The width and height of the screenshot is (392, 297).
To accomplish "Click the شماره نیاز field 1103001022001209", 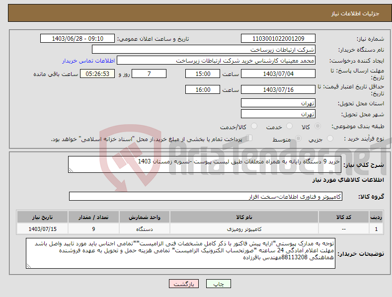I will pyautogui.click(x=278, y=39).
